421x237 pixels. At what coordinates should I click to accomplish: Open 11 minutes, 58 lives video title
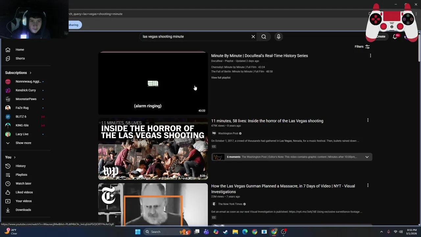[x=267, y=121]
